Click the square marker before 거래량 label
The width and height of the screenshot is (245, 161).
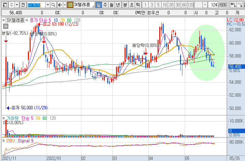[x=4, y=118]
